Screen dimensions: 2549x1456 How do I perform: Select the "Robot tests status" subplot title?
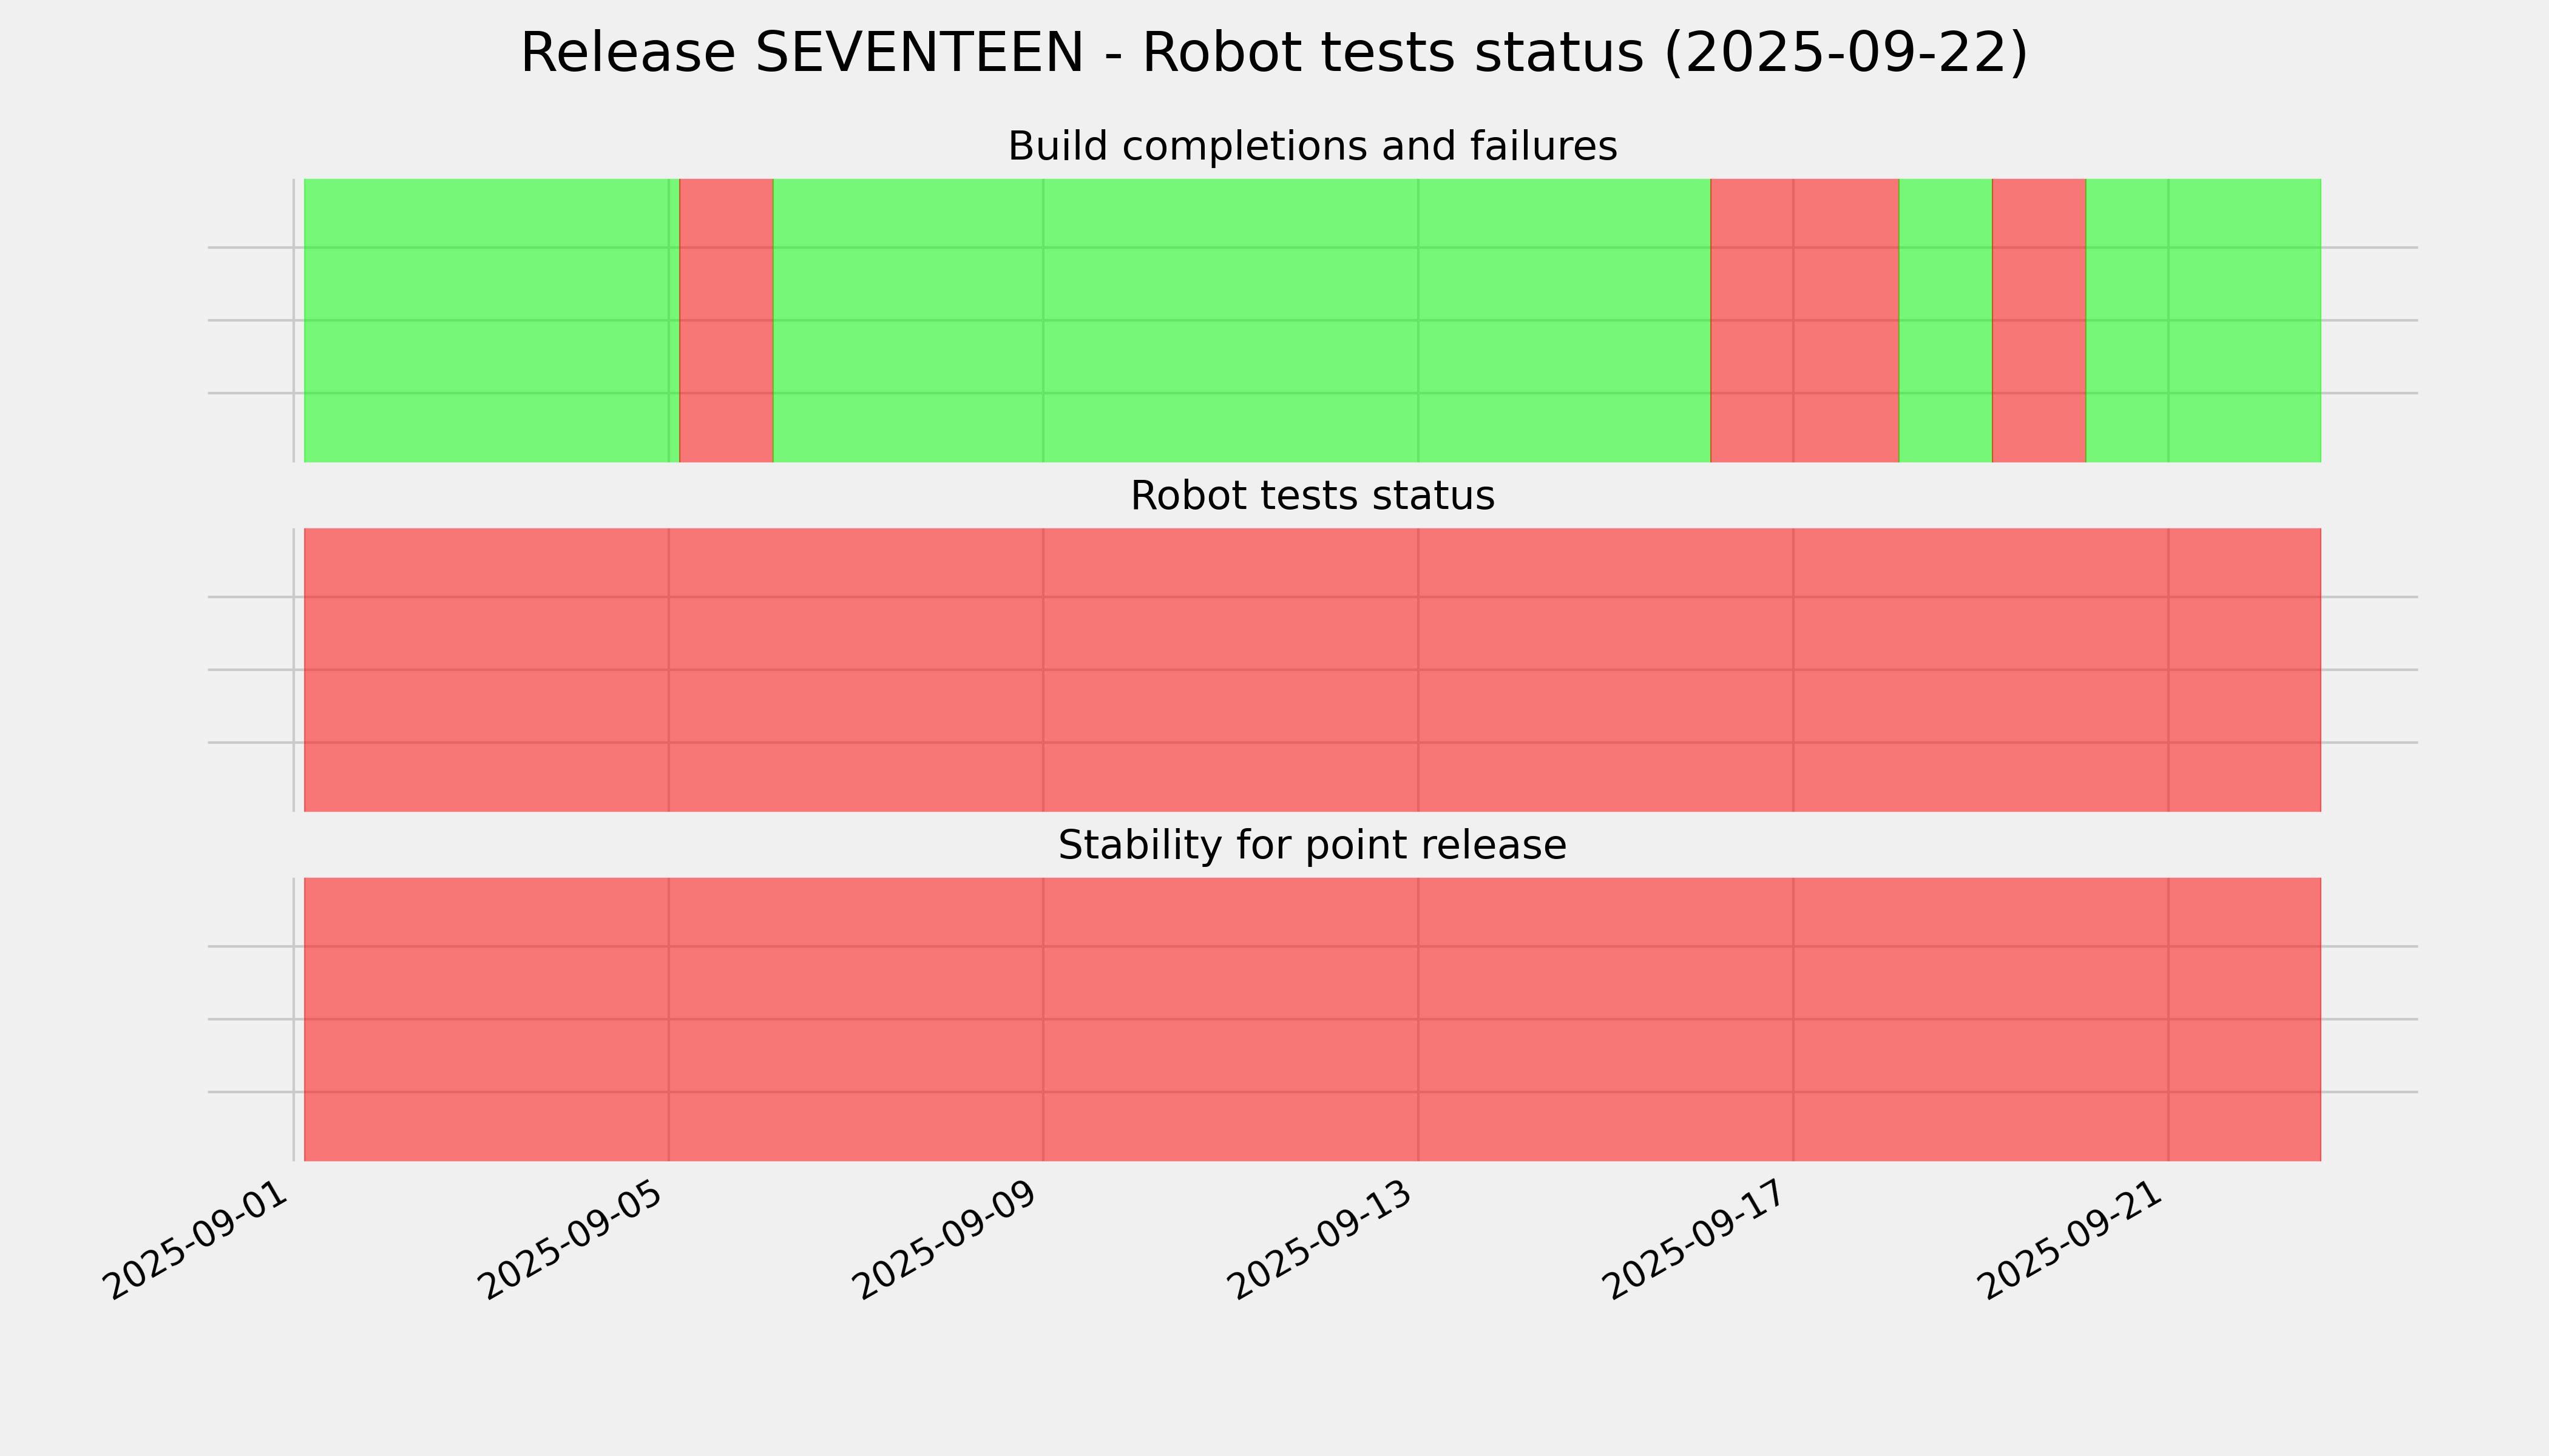[1312, 496]
